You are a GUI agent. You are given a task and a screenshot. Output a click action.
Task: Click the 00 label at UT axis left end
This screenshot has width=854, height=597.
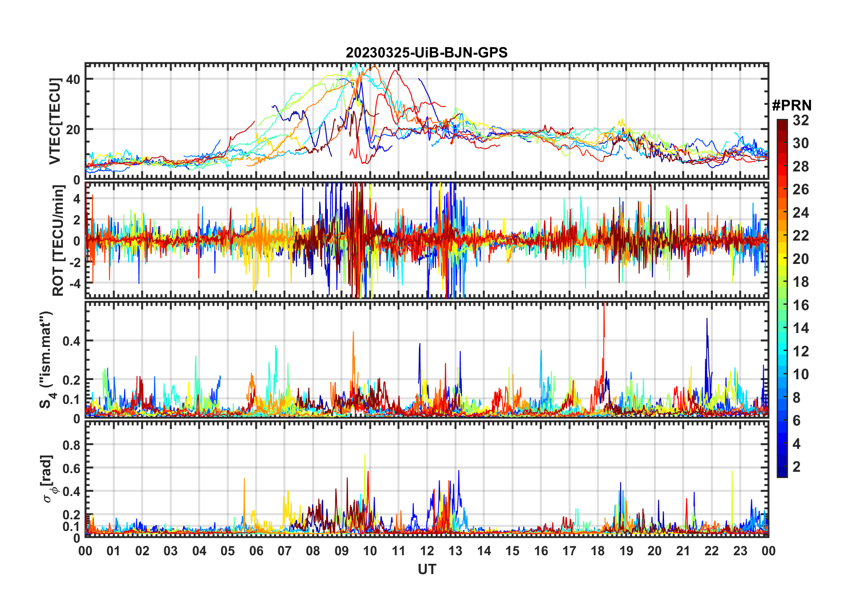tap(85, 551)
